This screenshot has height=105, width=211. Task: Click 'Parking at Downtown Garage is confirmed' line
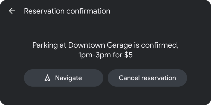(105, 45)
